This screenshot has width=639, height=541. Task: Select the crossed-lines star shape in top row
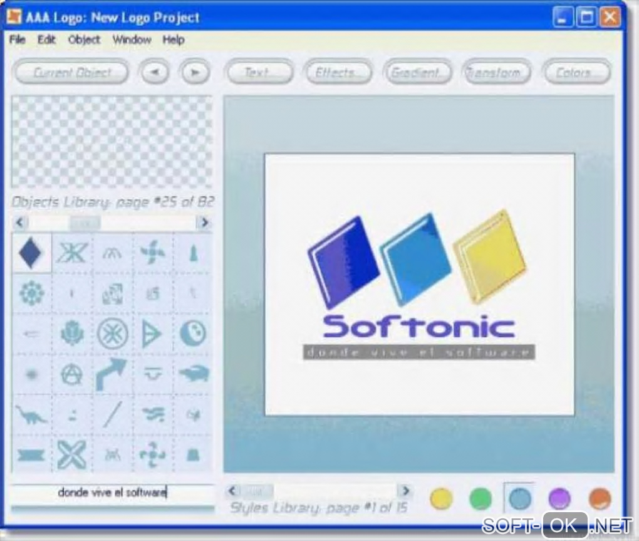pos(72,253)
